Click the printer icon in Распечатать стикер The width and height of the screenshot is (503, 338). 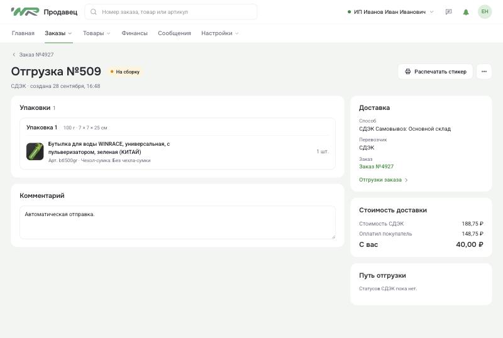coord(407,72)
